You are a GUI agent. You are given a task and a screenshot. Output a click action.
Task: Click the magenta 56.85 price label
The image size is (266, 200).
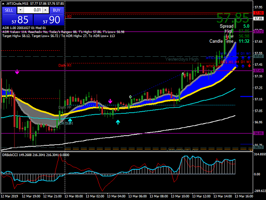258,133
